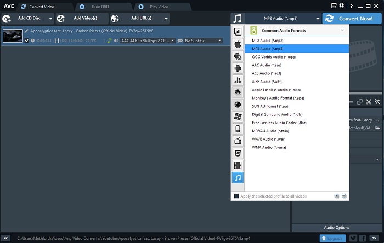Image resolution: width=384 pixels, height=243 pixels.
Task: Click the clip scissors icon
Action: (369, 102)
